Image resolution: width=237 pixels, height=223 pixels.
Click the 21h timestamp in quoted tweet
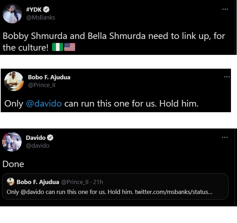point(98,182)
